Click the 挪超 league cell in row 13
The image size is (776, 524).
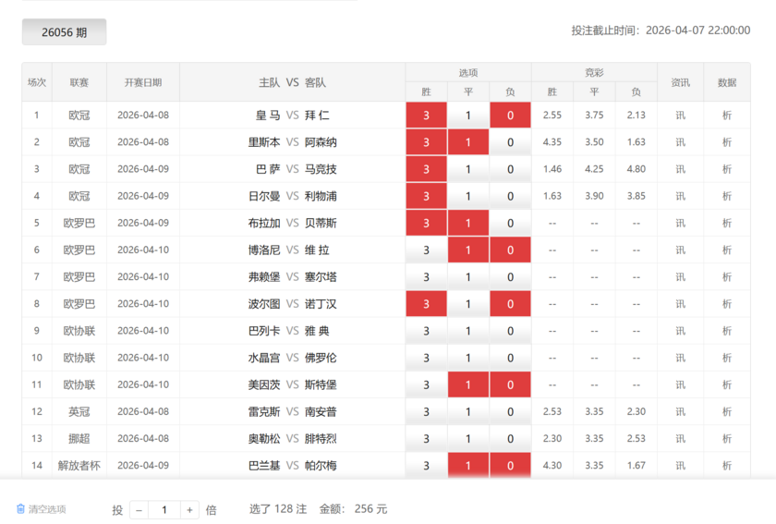[79, 439]
